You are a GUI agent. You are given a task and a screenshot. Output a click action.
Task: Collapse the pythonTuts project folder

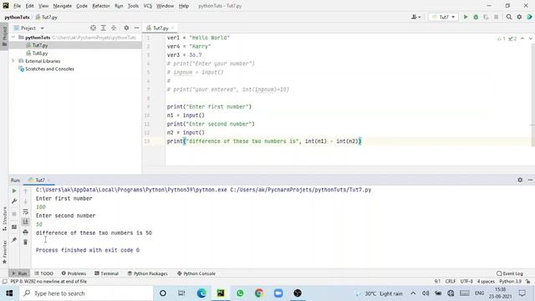tap(13, 37)
